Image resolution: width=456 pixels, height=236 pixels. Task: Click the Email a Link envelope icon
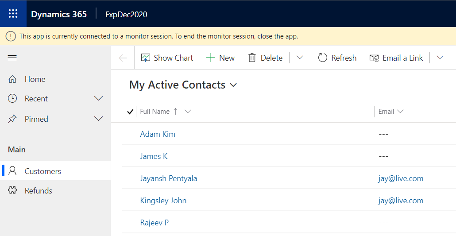click(x=374, y=58)
